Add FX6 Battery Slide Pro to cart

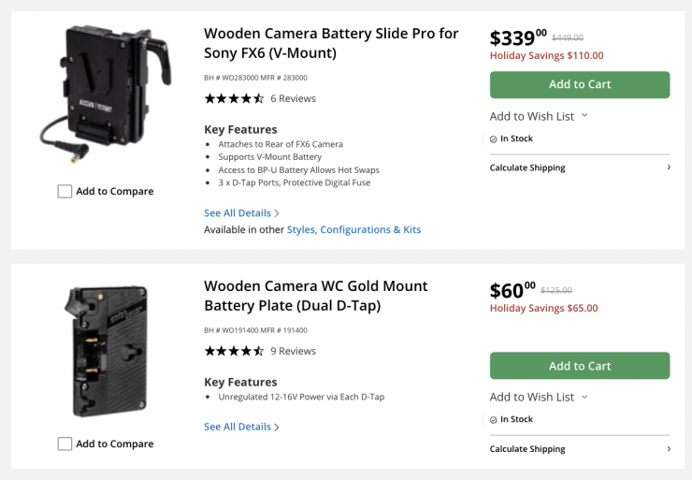[580, 84]
